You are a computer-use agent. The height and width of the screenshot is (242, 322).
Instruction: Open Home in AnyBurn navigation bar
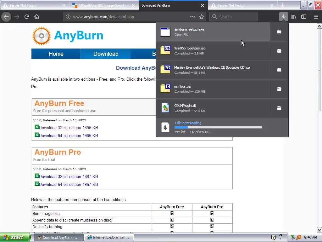(x=56, y=54)
